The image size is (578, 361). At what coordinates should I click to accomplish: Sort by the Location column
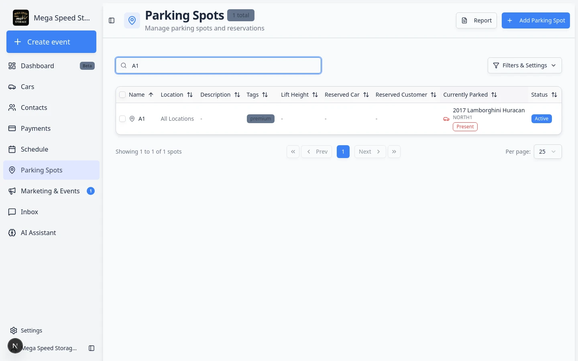click(177, 95)
